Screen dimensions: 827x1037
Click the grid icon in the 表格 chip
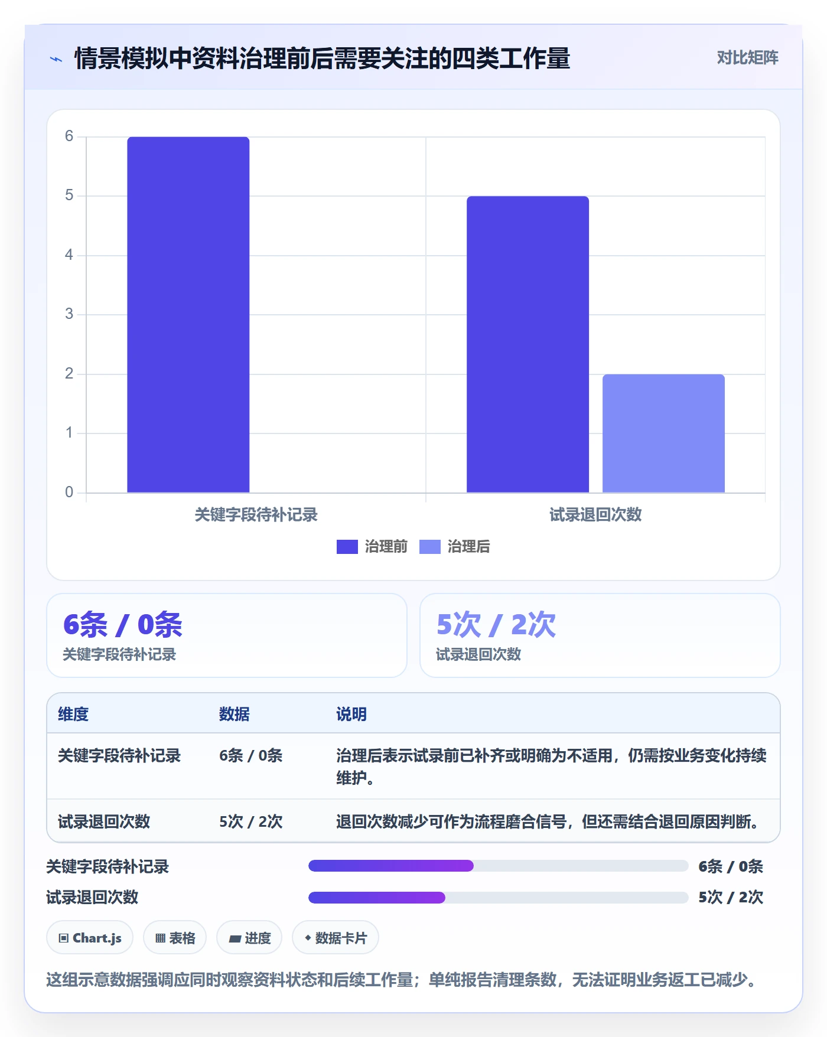coord(160,938)
